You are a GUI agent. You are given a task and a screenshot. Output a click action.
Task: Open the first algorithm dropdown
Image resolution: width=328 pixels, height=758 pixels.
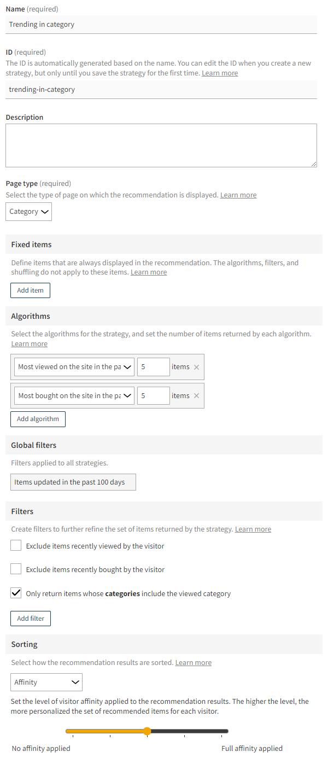click(x=74, y=367)
